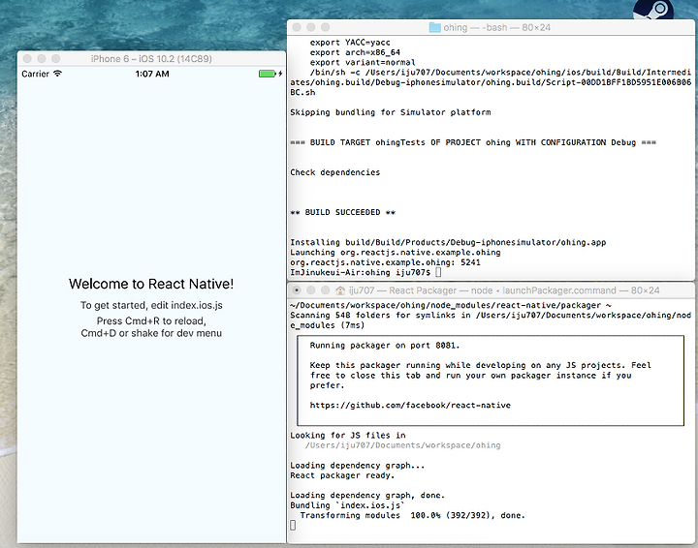
Task: Click the 'ohing — -bash — 80×24' title
Action: pyautogui.click(x=496, y=27)
